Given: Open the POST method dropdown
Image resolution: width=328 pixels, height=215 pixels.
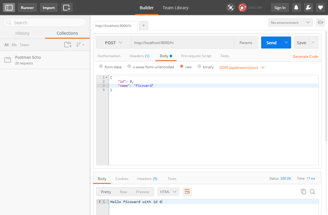Looking at the screenshot, I should coord(114,43).
